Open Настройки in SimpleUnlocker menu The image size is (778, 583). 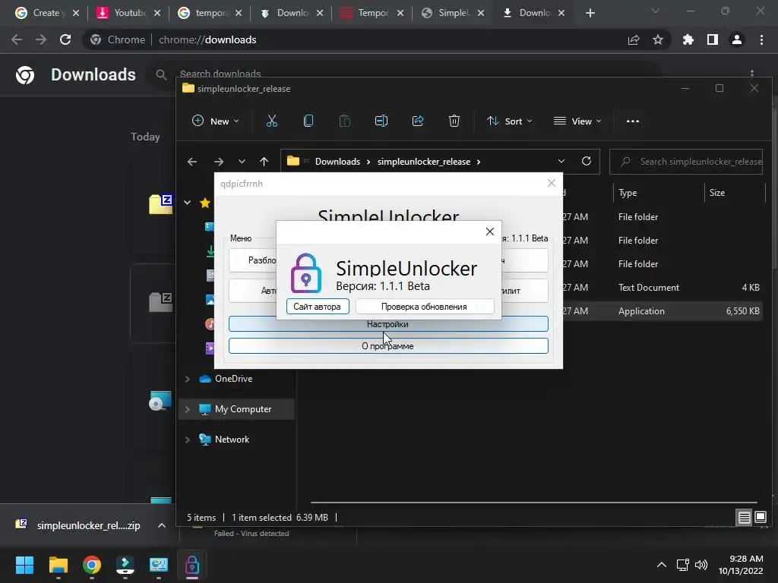pos(388,324)
